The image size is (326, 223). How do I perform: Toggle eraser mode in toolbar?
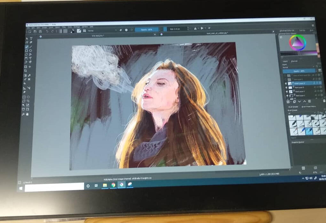point(121,30)
